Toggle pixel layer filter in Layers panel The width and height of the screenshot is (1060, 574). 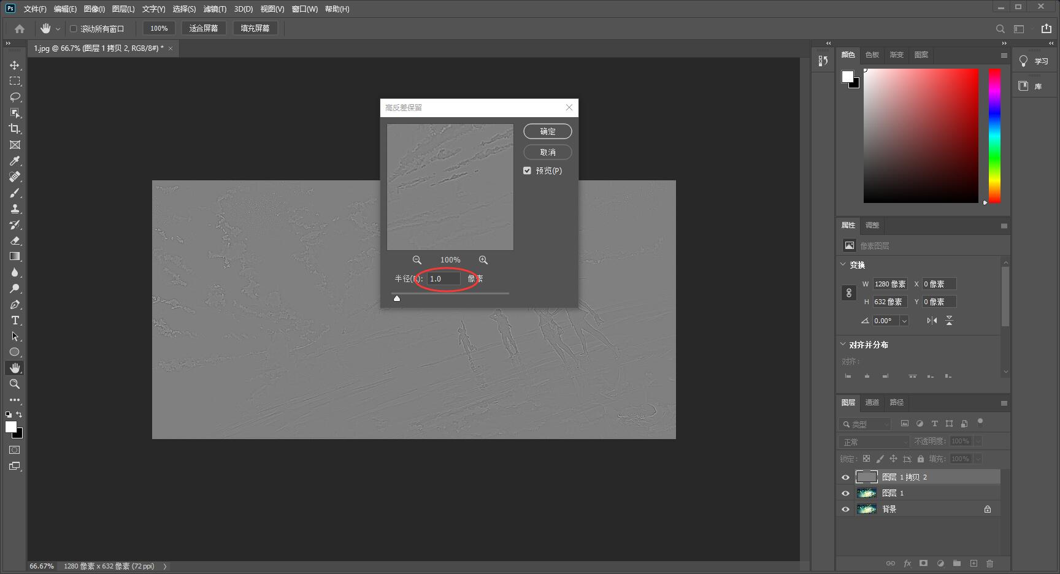coord(904,423)
